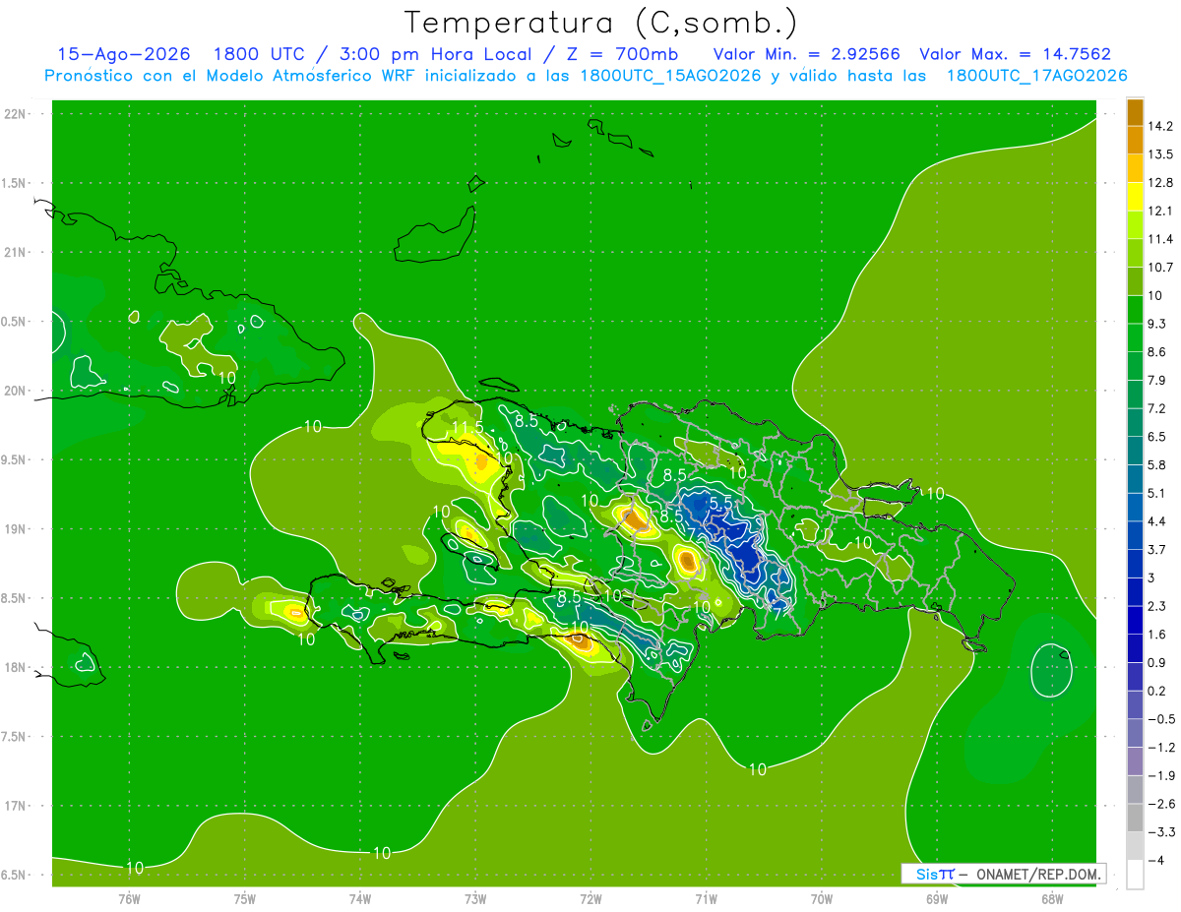Click the "76W" longitude axis label
Image resolution: width=1181 pixels, height=912 pixels.
pos(129,898)
